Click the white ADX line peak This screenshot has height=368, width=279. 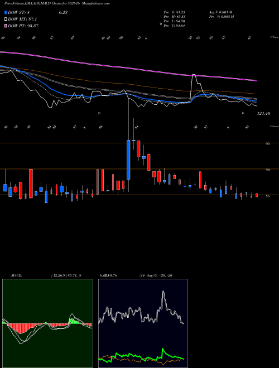coord(163,293)
